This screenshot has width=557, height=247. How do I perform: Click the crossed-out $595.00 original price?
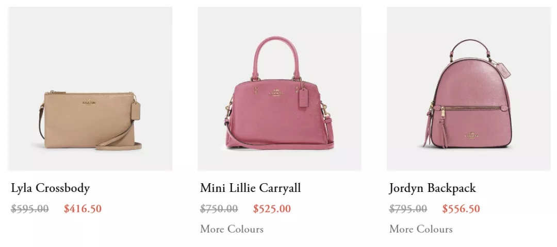pyautogui.click(x=30, y=209)
